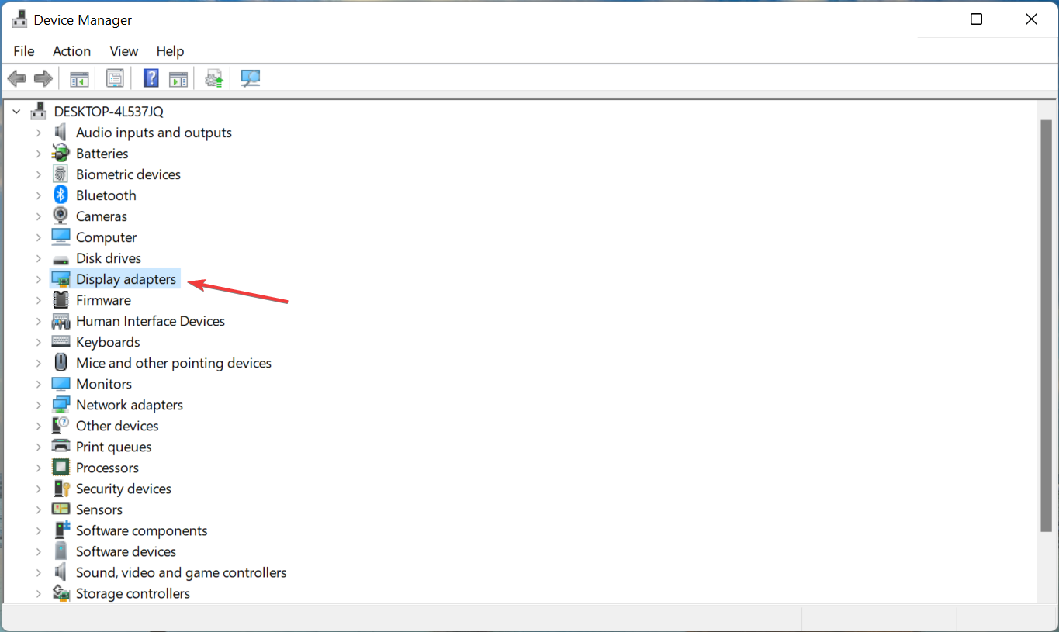The image size is (1059, 632).
Task: Click the Help toolbar icon
Action: [x=150, y=78]
